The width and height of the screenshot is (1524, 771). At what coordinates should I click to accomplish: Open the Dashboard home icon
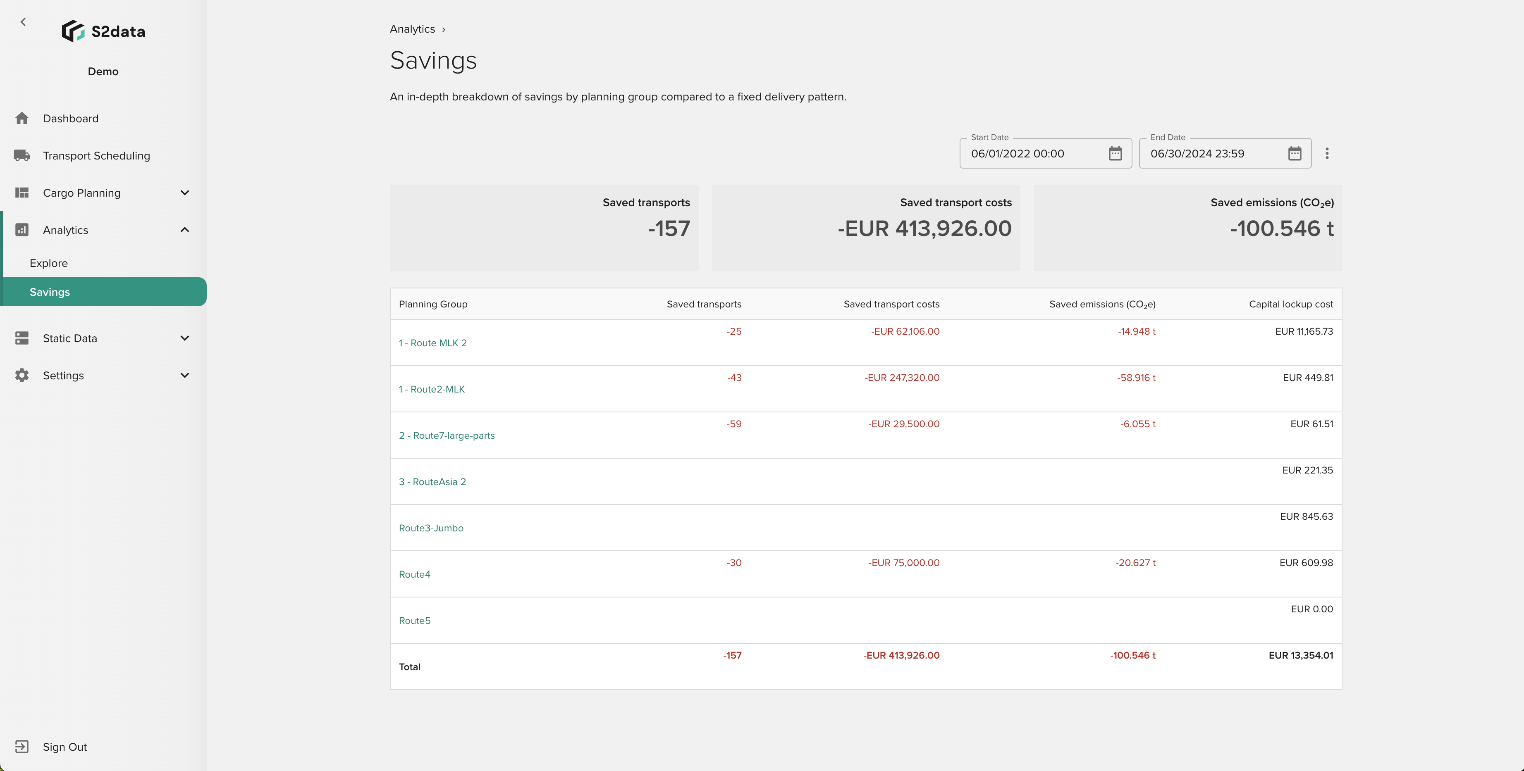22,118
